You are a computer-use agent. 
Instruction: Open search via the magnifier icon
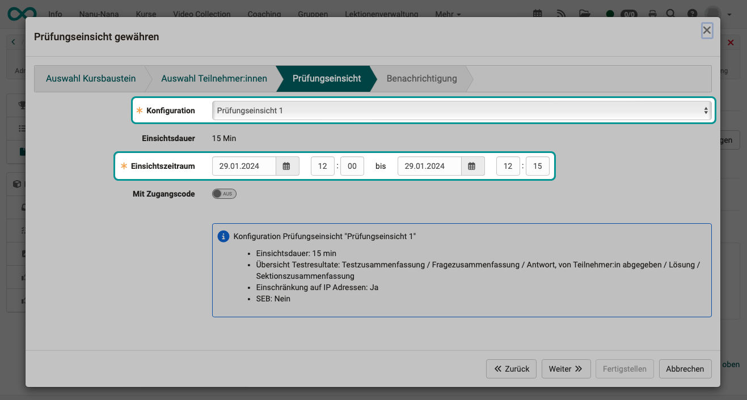[670, 12]
